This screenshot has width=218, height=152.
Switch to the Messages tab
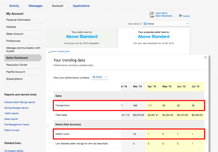tap(35, 6)
